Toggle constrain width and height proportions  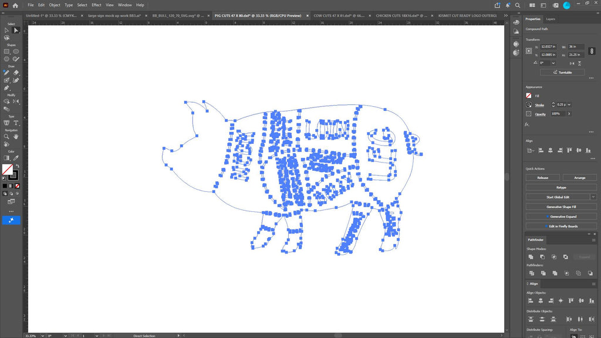(592, 50)
